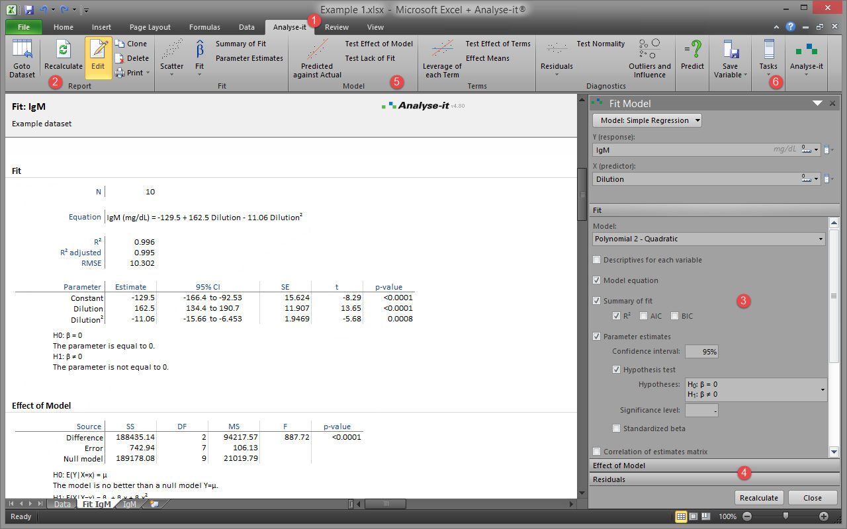Click the Predicted against Actual icon
The image size is (847, 529).
[317, 50]
